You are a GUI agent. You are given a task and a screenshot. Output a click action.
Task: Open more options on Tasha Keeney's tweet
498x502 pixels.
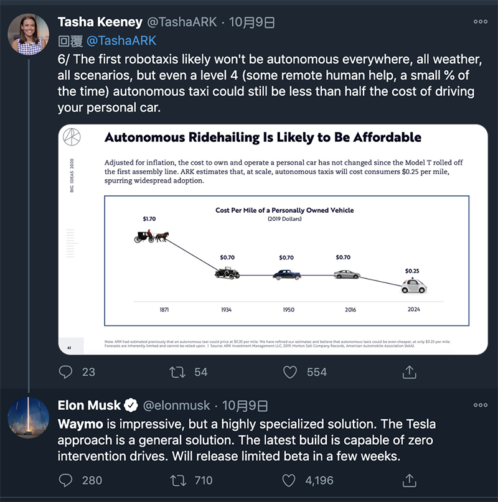click(x=481, y=22)
